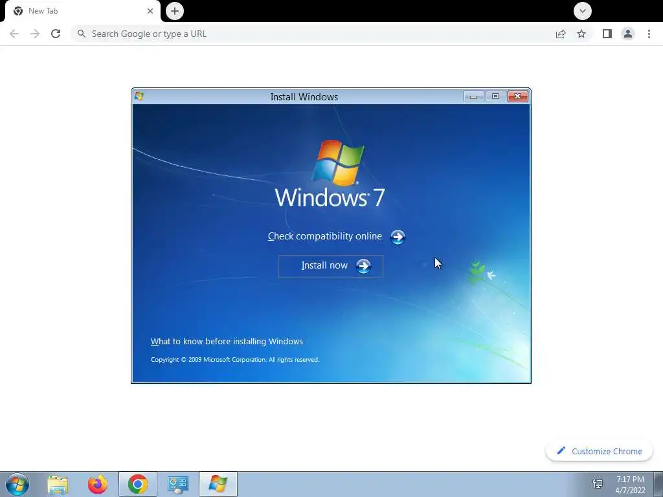Expand the tab search dropdown arrow
The width and height of the screenshot is (663, 497).
pos(583,11)
